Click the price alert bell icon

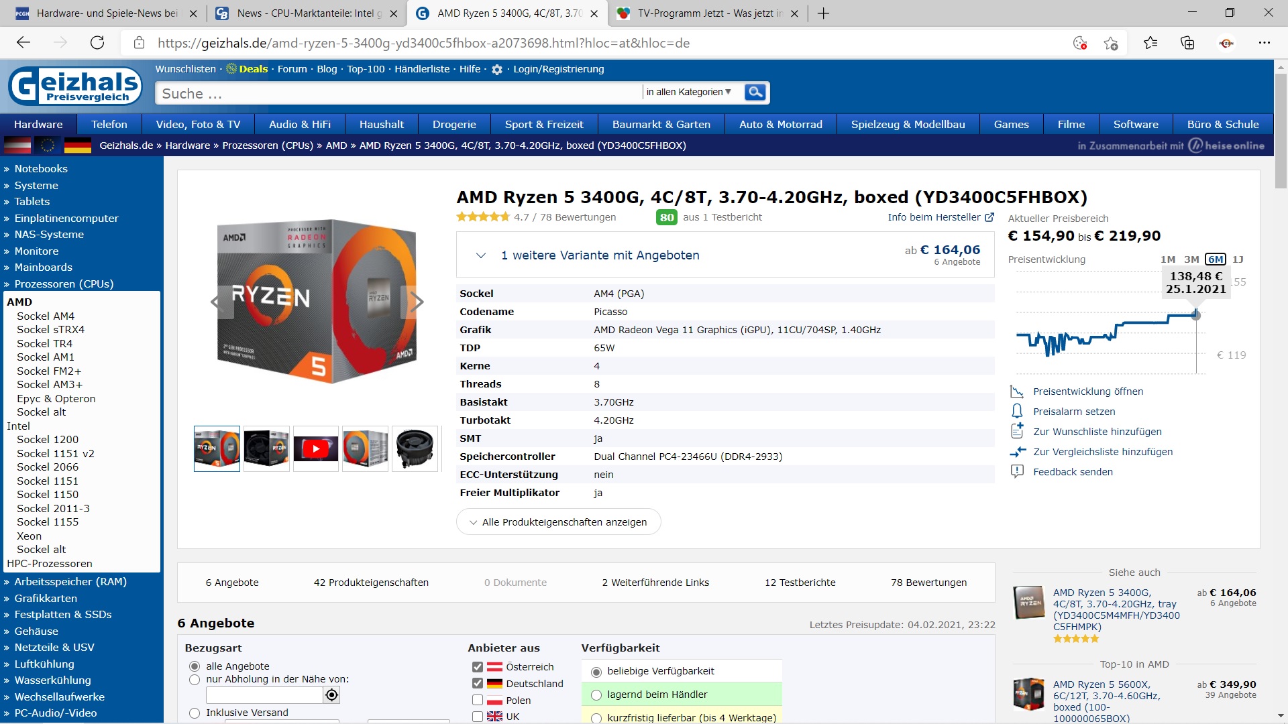pyautogui.click(x=1017, y=411)
